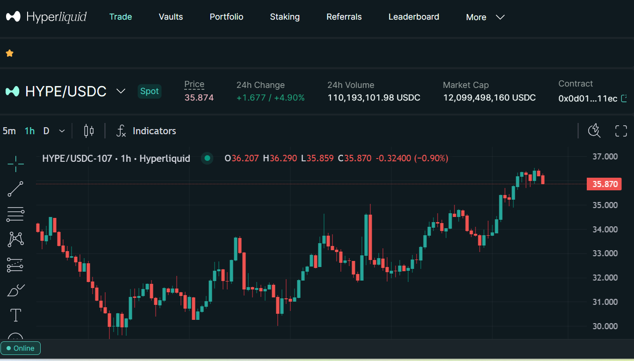Toggle the favorites star
The height and width of the screenshot is (361, 634).
coord(9,53)
